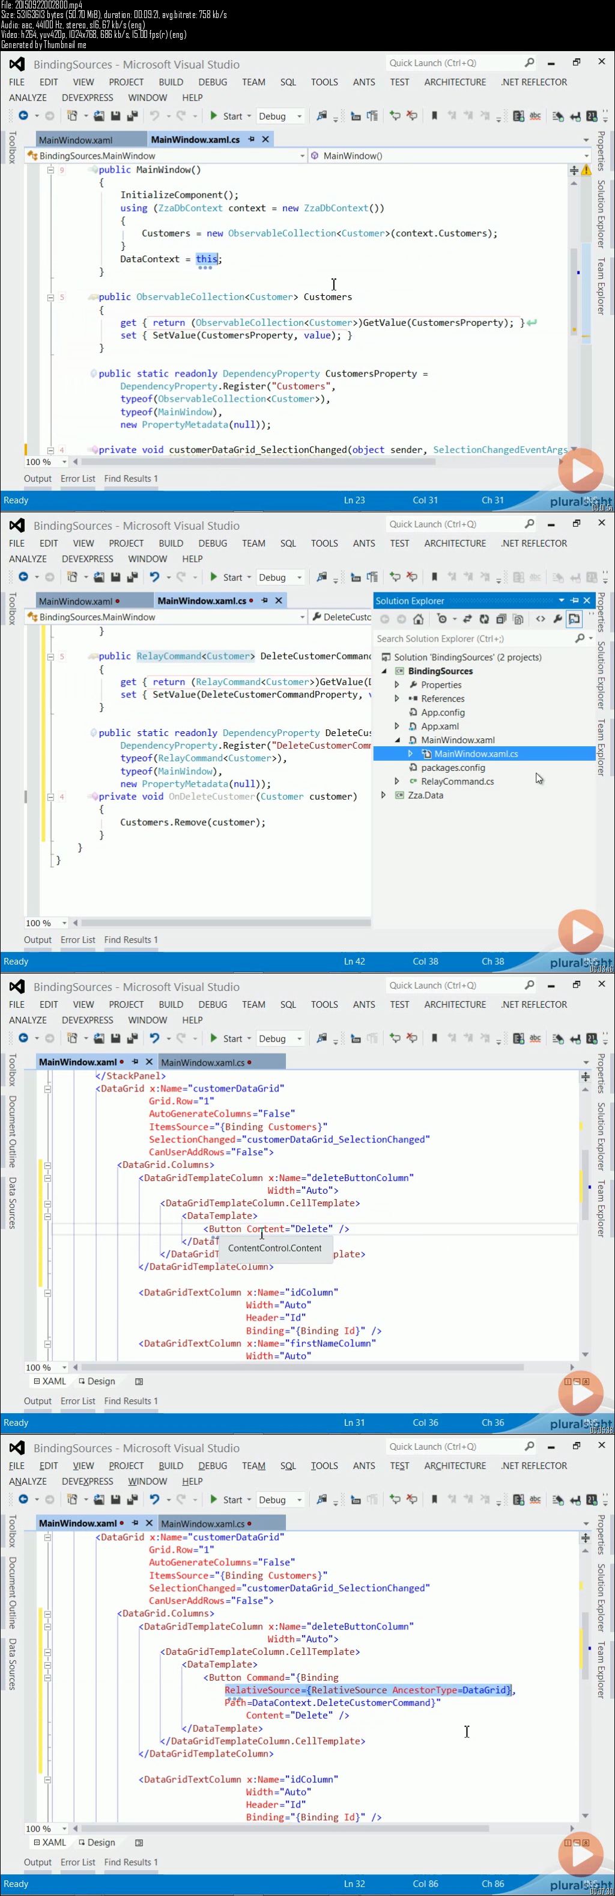
Task: Expand the References node in Solution Explorer
Action: point(397,699)
